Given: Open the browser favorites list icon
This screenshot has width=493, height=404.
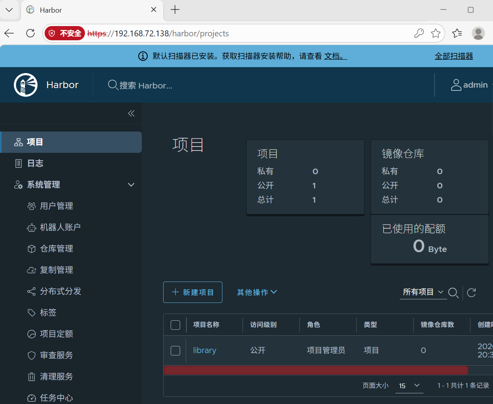Looking at the screenshot, I should click(457, 34).
